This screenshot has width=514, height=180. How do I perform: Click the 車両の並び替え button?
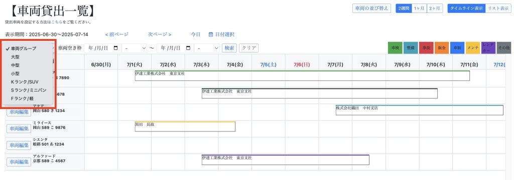[x=372, y=8]
